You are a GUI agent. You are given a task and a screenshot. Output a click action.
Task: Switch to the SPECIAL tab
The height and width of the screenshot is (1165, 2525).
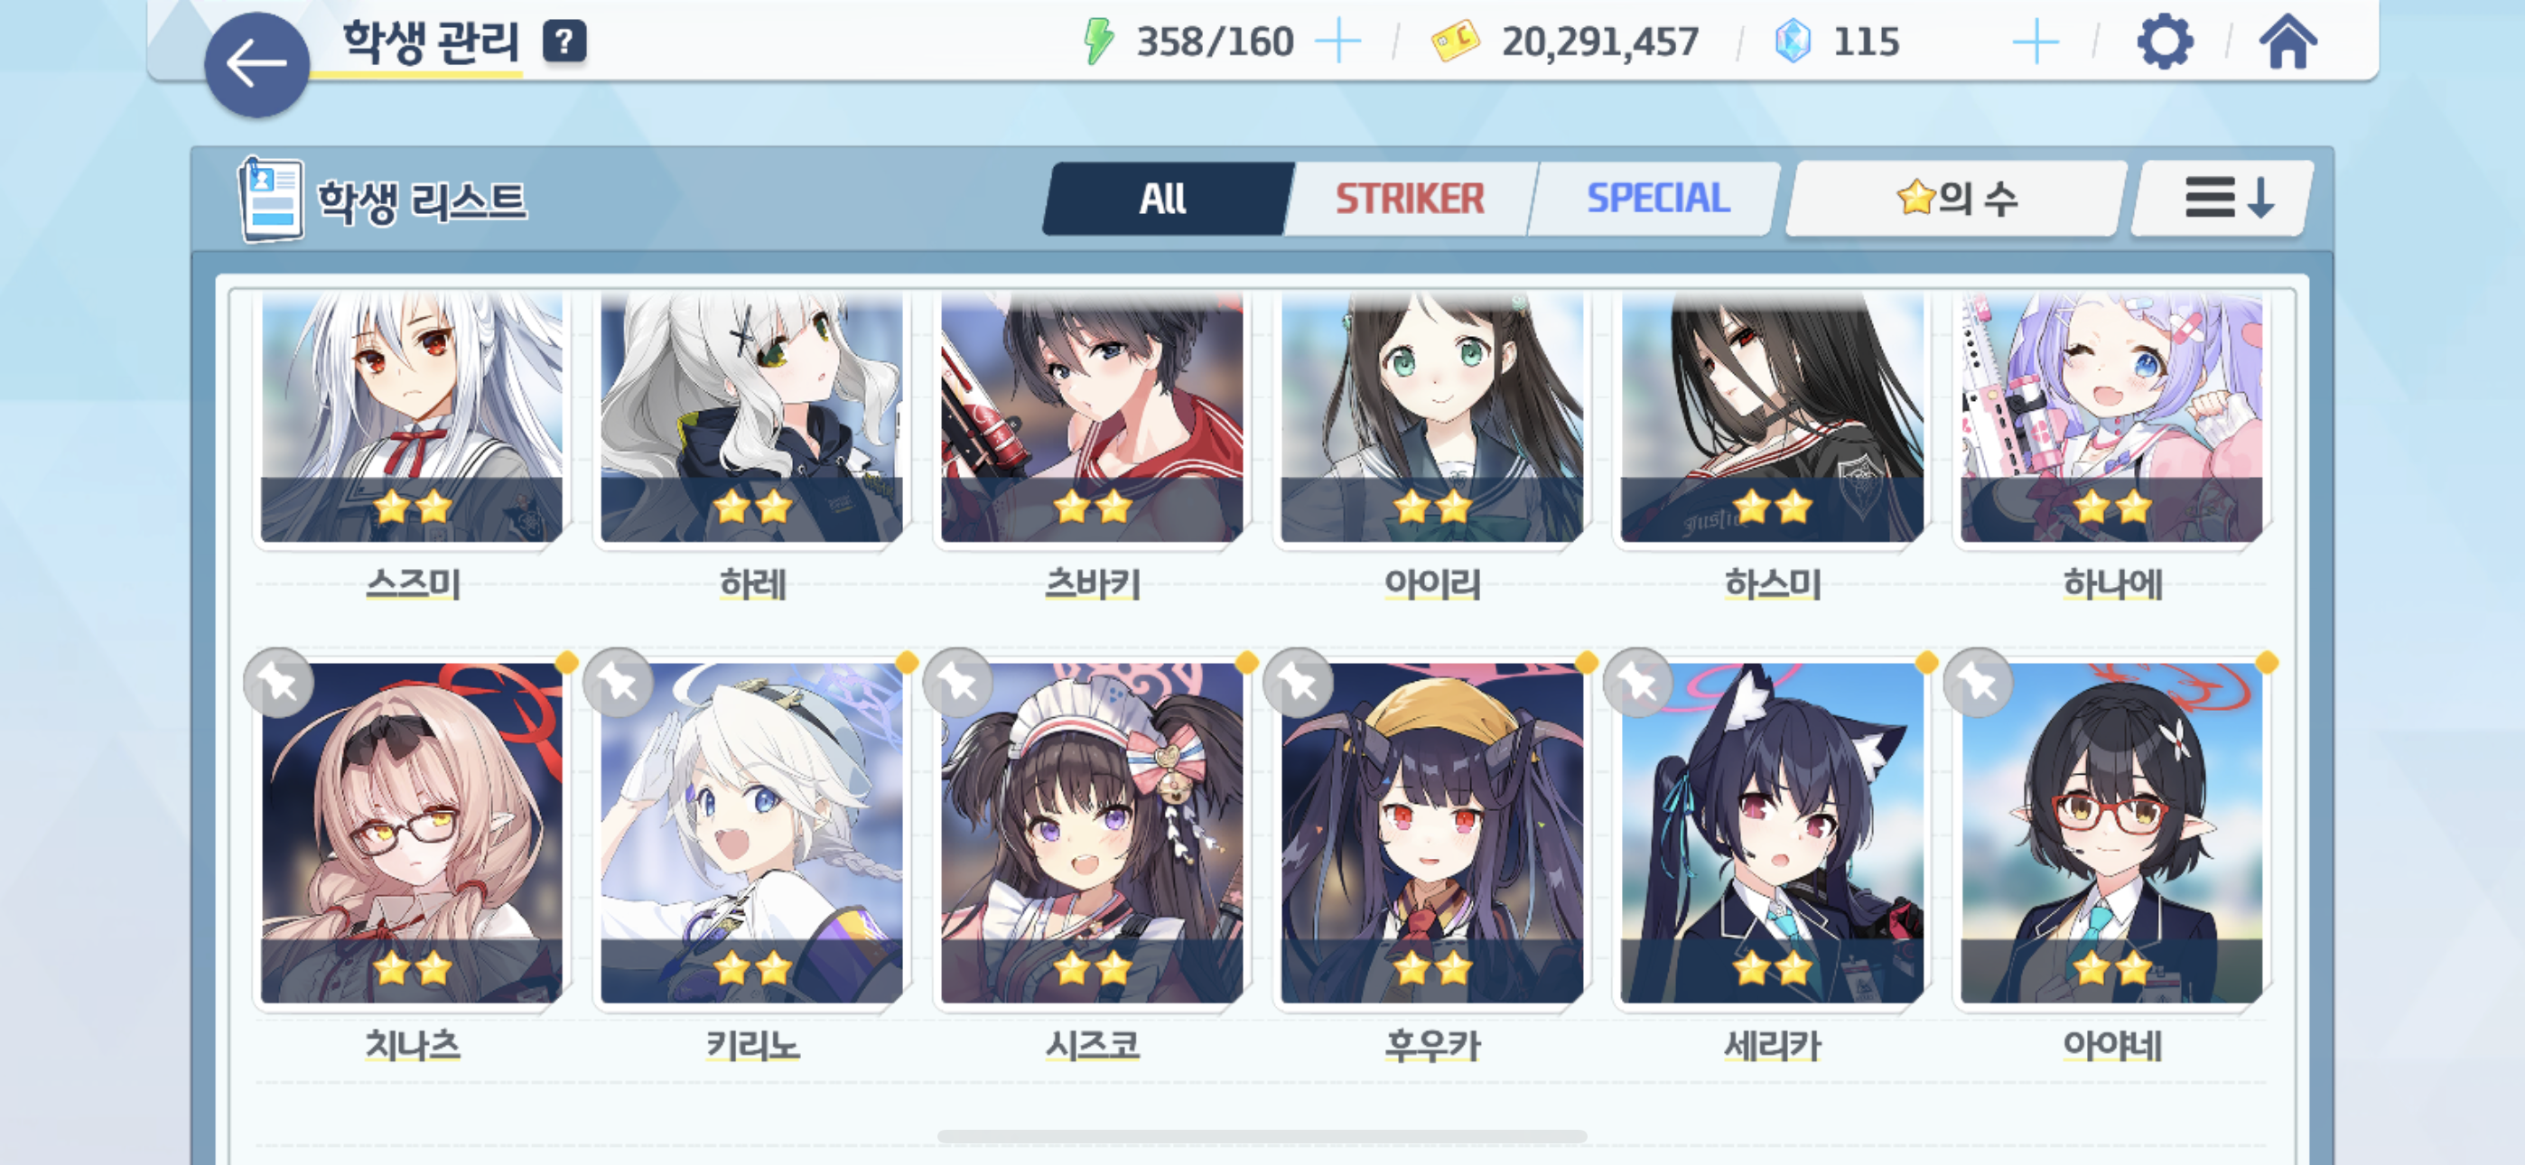point(1656,199)
